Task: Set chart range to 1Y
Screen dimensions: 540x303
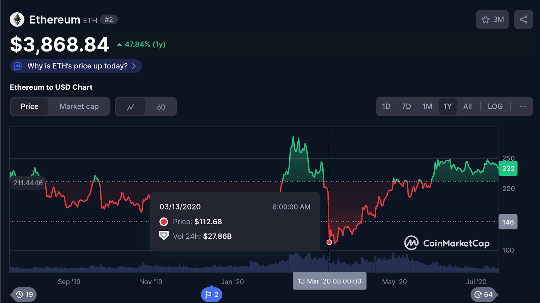Action: [x=448, y=107]
